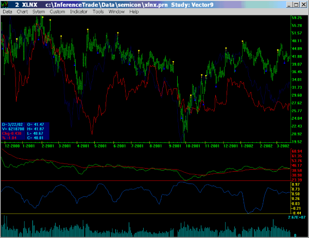The image size is (309, 238).
Task: Click the open price O= 41.47
Action: tap(36, 124)
